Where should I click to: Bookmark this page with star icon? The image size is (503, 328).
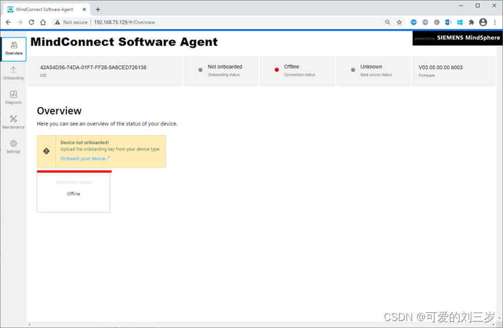pyautogui.click(x=399, y=22)
